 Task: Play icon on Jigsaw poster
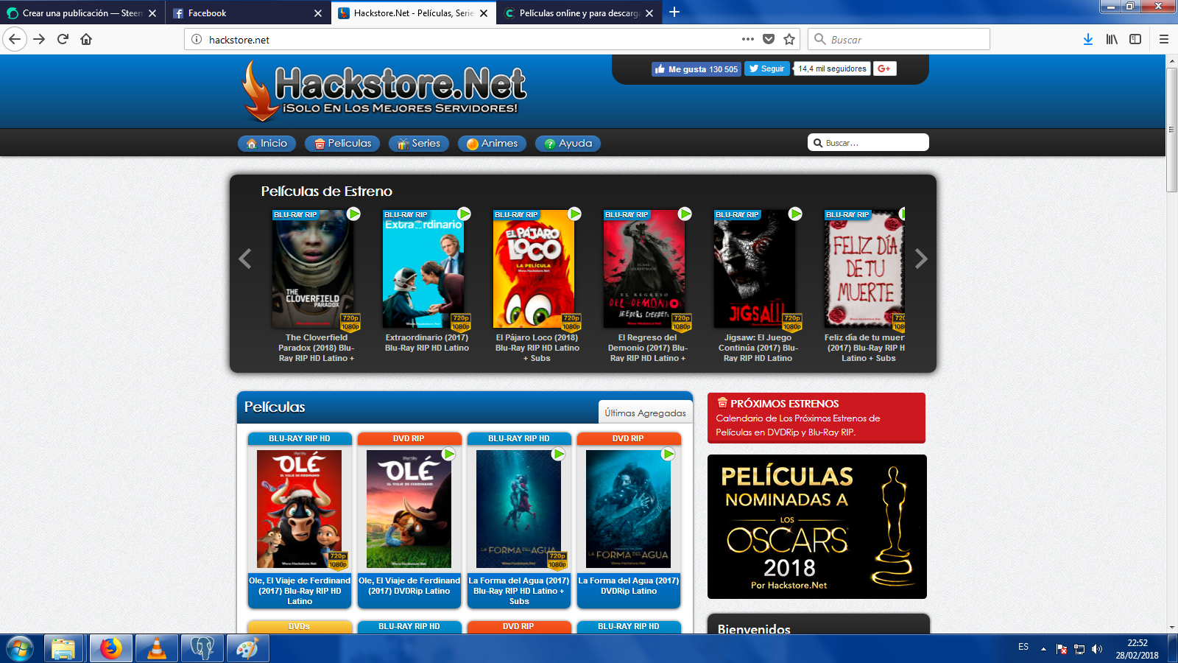[x=795, y=214]
